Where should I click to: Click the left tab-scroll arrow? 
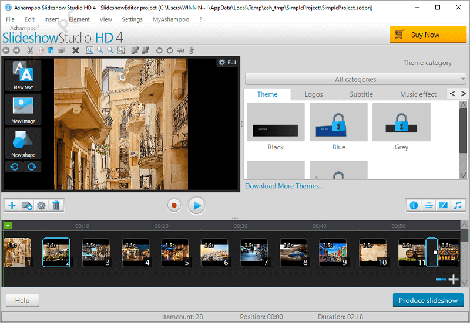tap(453, 94)
